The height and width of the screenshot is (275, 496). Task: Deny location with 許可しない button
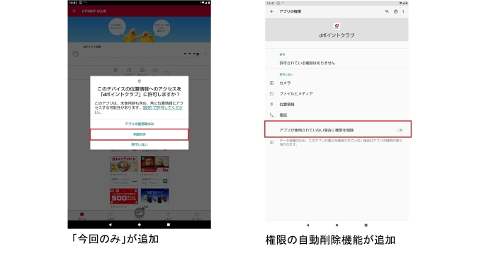139,145
